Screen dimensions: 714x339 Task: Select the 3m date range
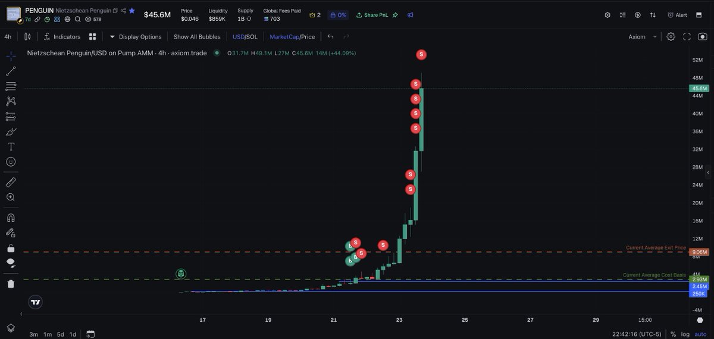coord(35,334)
